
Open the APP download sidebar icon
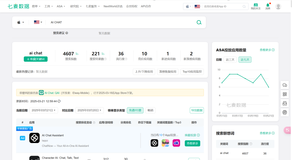coord(285,112)
